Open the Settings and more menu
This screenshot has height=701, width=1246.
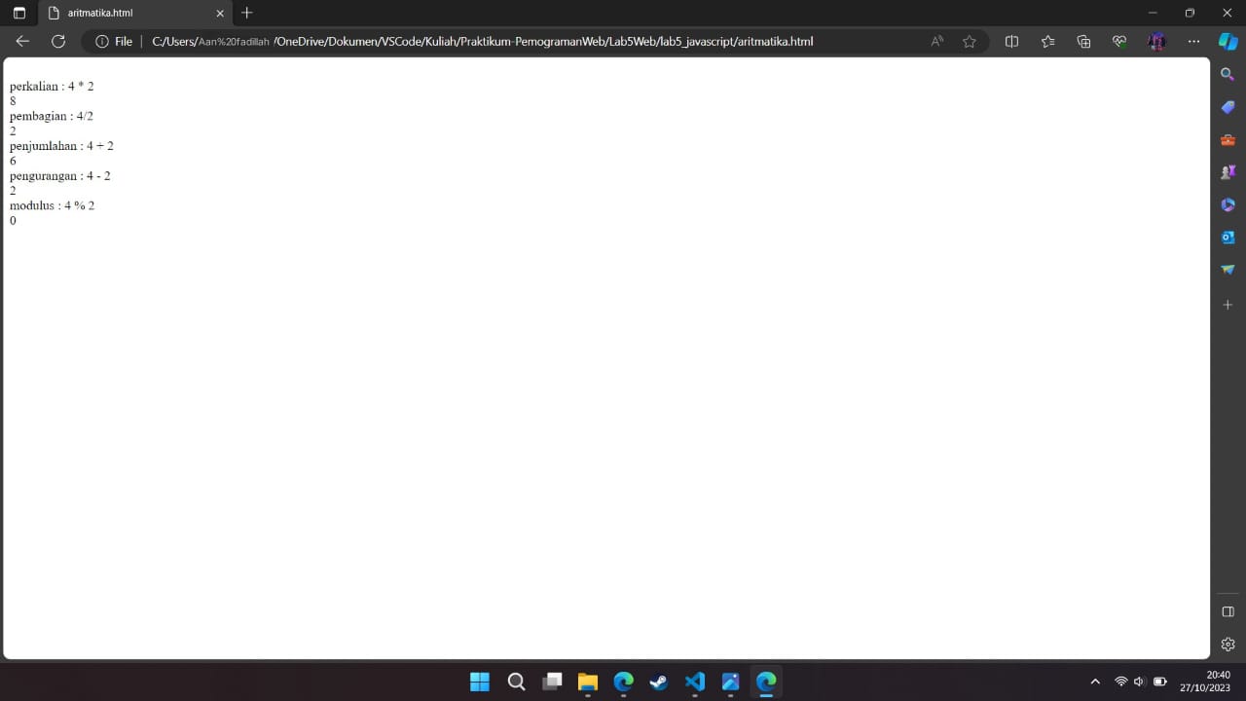click(1192, 41)
